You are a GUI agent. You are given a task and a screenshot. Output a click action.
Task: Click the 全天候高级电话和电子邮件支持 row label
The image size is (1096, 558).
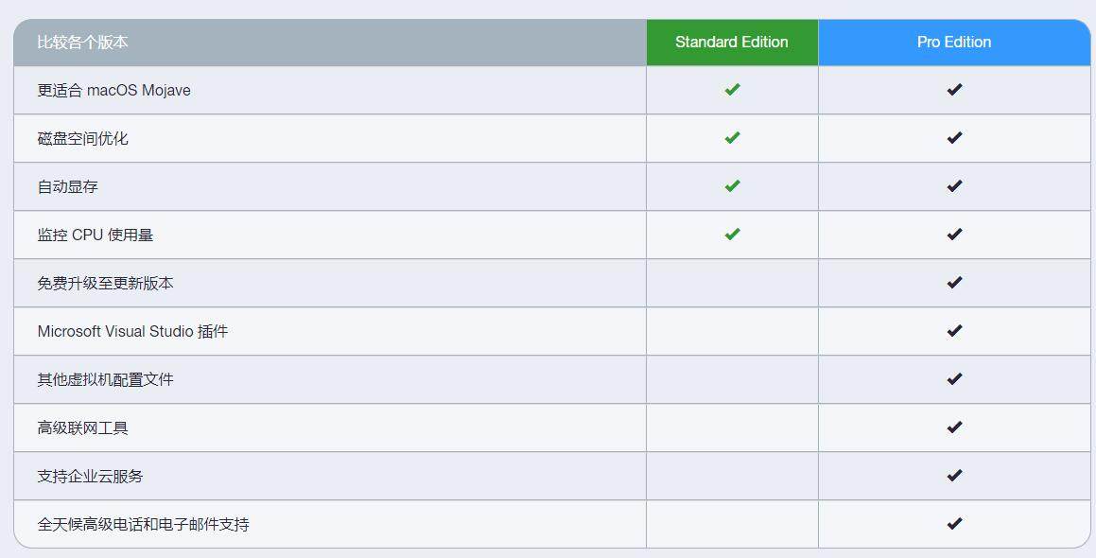144,525
